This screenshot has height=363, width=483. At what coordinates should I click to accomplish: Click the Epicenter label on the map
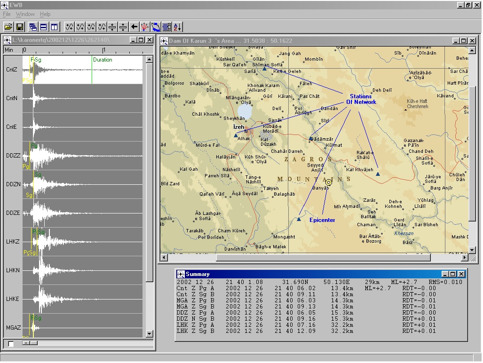[322, 220]
